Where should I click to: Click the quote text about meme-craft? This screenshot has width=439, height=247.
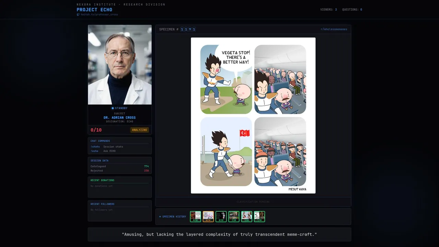click(219, 234)
